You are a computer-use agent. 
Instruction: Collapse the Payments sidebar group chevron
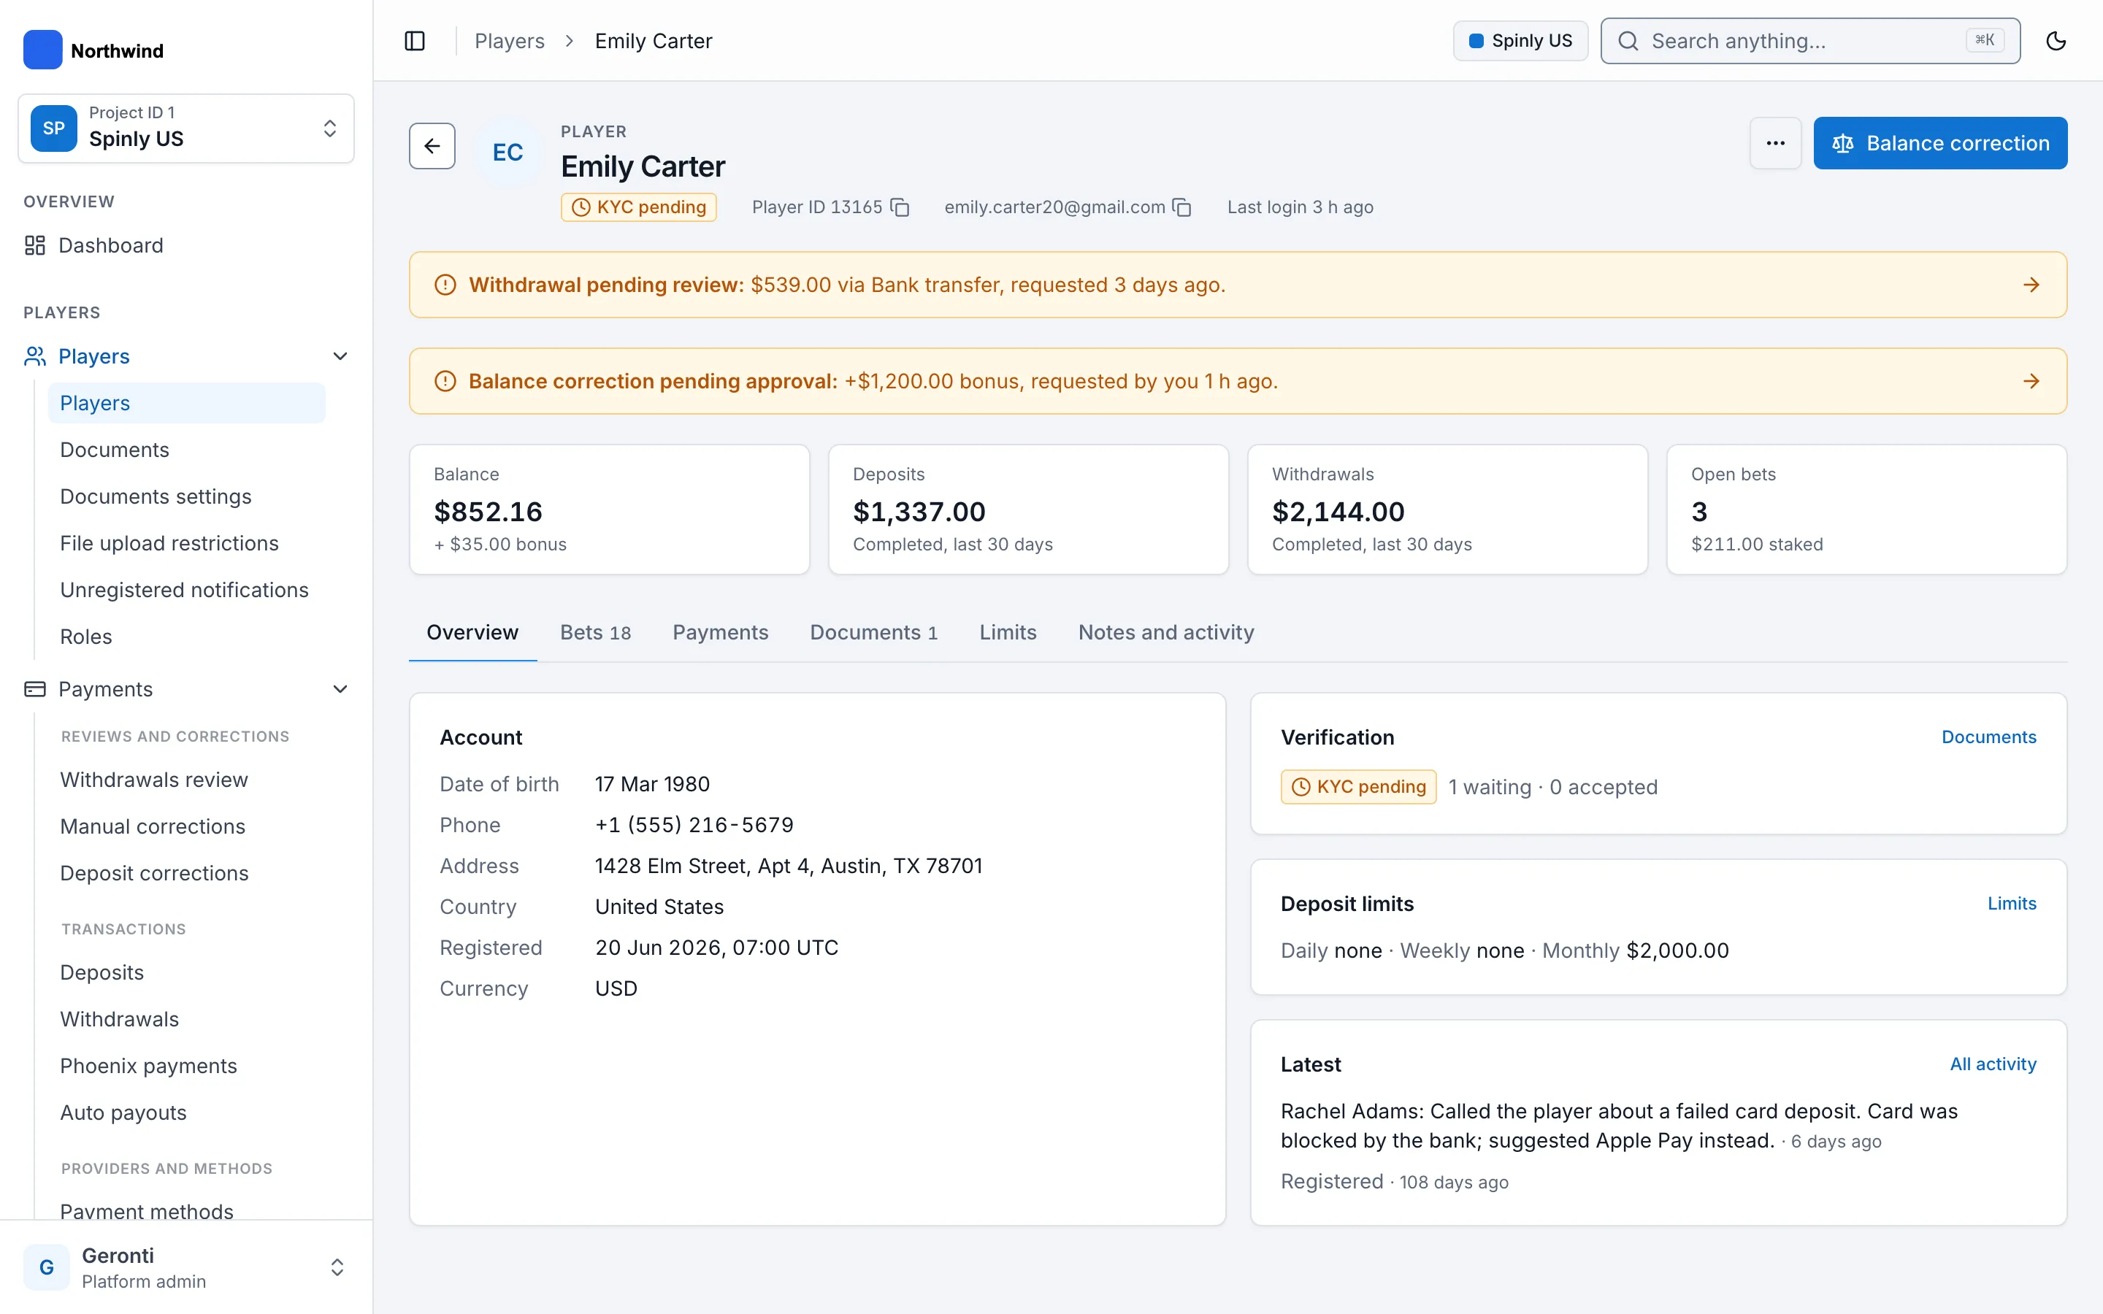point(341,689)
